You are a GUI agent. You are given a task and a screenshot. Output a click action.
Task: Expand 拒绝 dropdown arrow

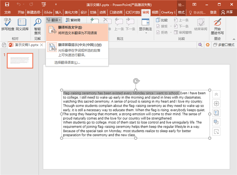pyautogui.click(x=171, y=32)
